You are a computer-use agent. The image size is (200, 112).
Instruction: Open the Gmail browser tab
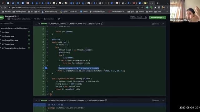3,3
